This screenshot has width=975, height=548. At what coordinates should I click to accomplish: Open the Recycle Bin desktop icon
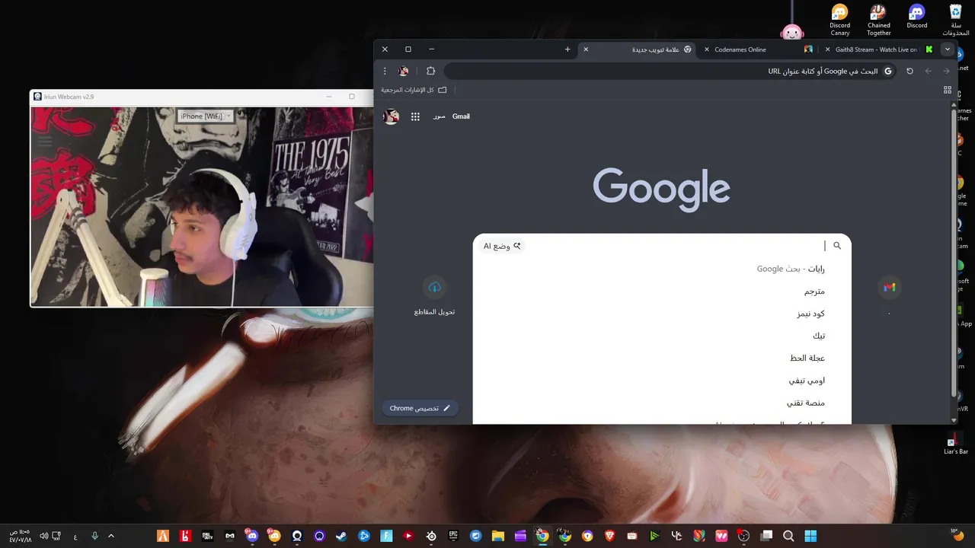(955, 20)
